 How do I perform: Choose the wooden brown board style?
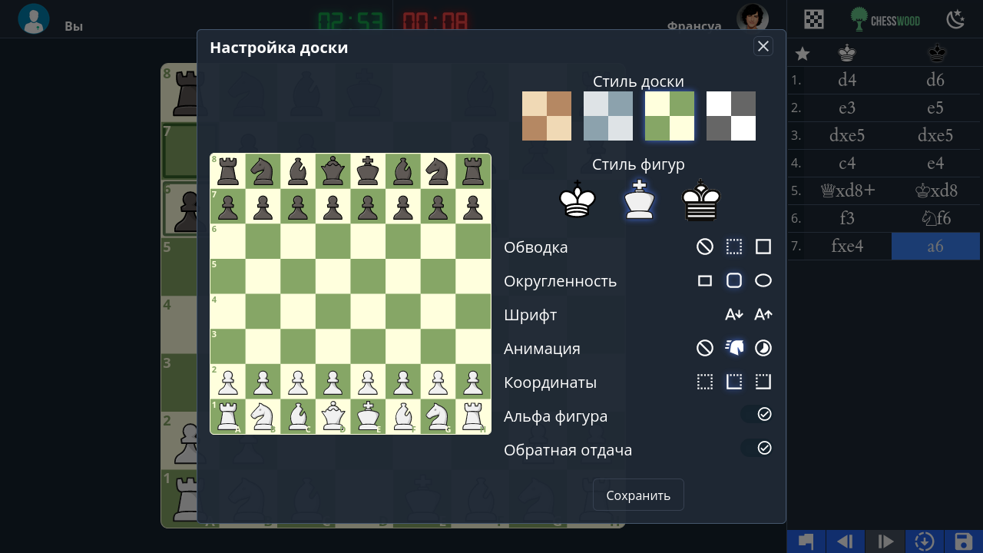tap(546, 116)
